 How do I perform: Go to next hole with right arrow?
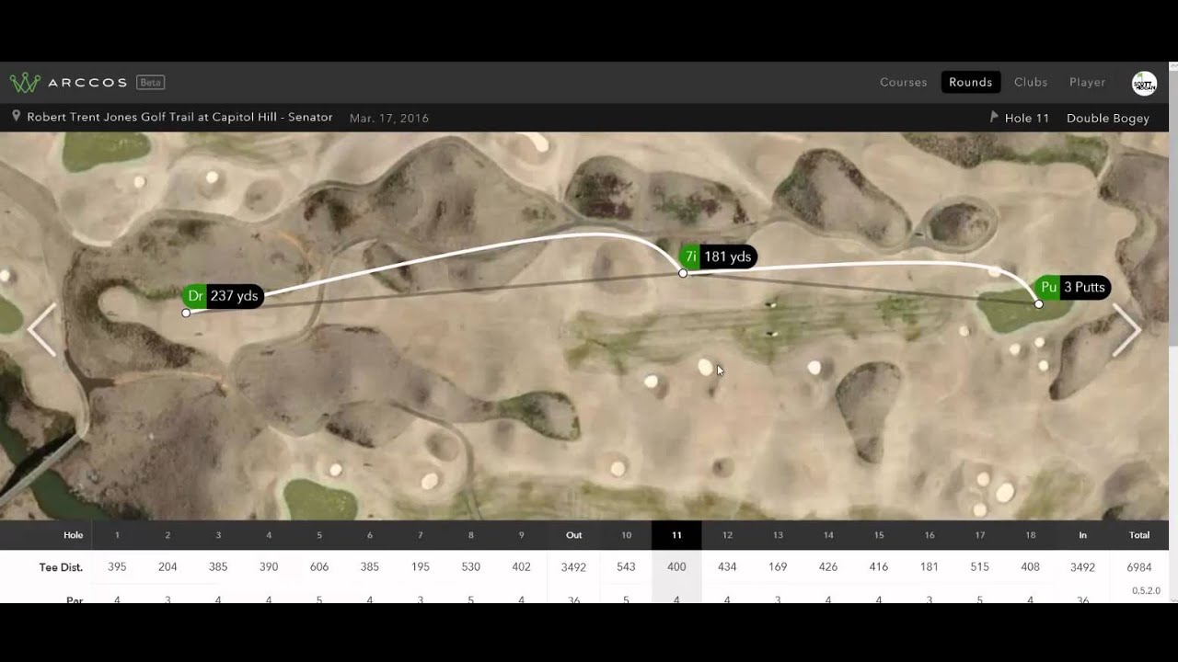1127,329
